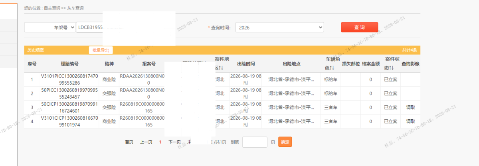Click claim number 50PICC130026081997099555243457

coord(69,93)
